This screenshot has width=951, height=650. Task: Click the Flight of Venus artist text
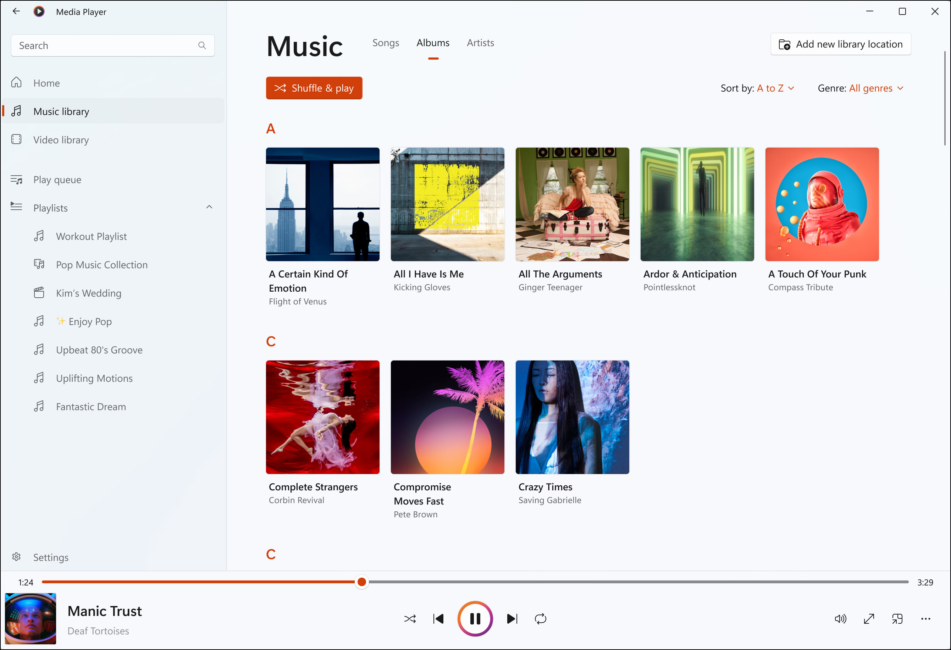coord(298,302)
